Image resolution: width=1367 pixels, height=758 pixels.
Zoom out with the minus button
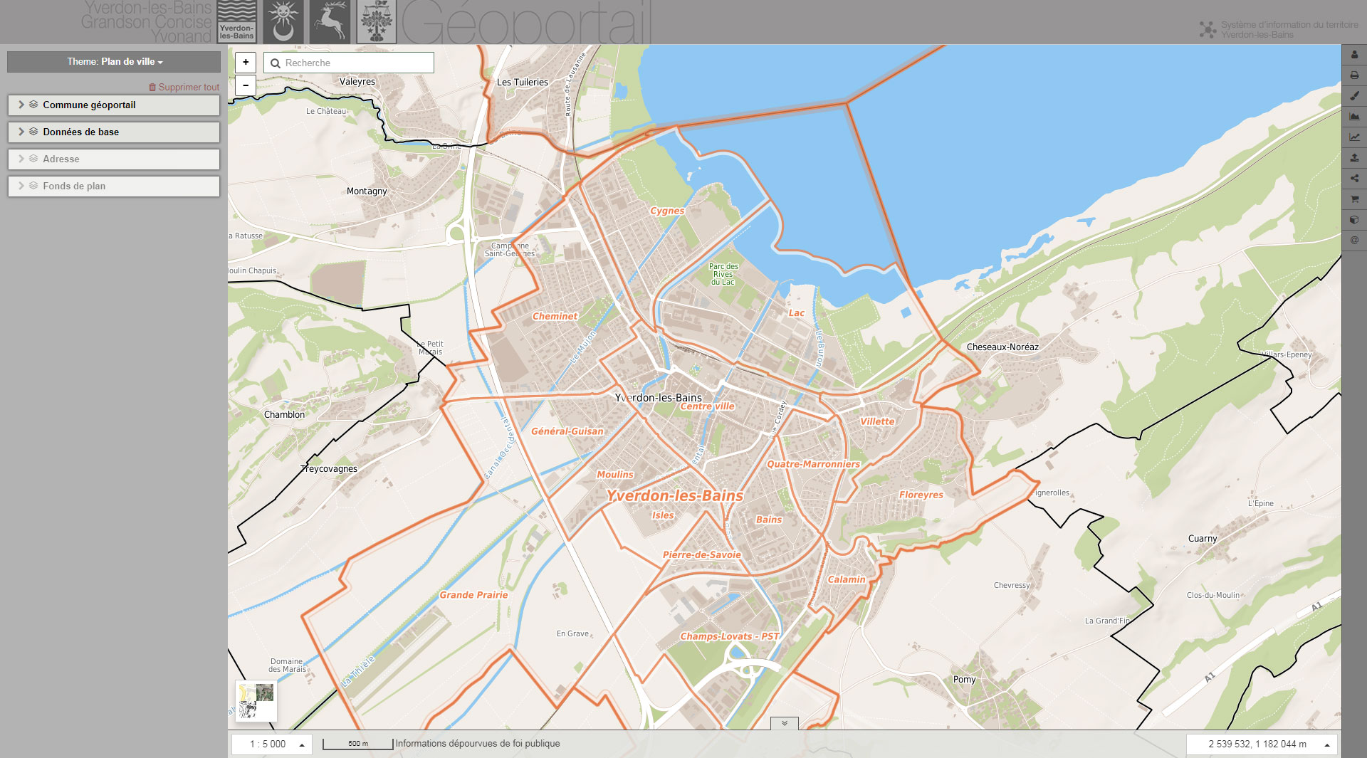click(x=246, y=85)
